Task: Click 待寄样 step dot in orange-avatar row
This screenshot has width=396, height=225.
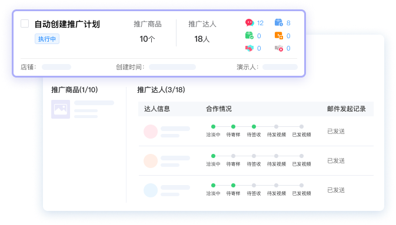Action: (233, 156)
